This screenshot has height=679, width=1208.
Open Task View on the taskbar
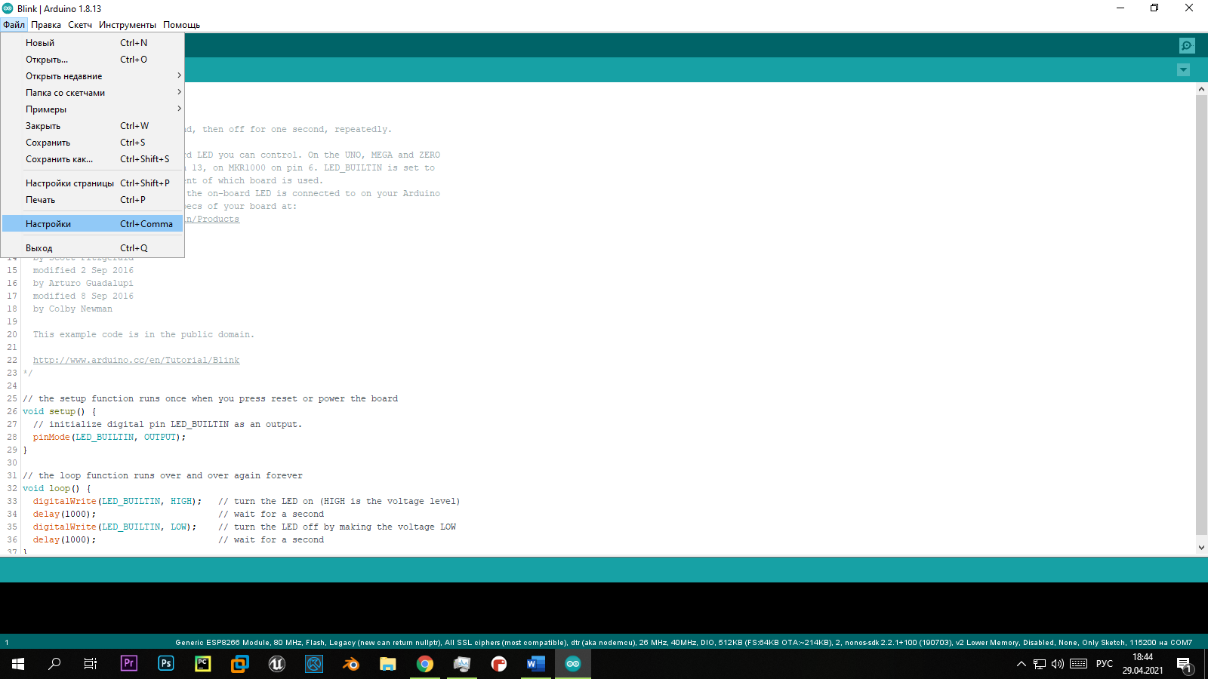(91, 664)
